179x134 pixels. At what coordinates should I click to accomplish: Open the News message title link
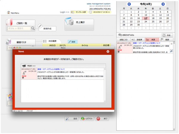pyautogui.click(x=51, y=69)
